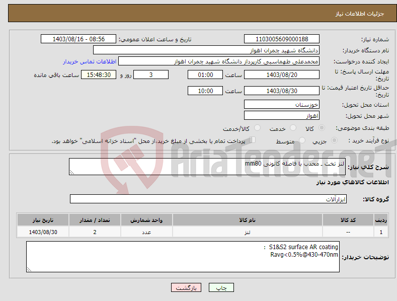Click the price validity date 1403/08/30 field

coord(282,91)
